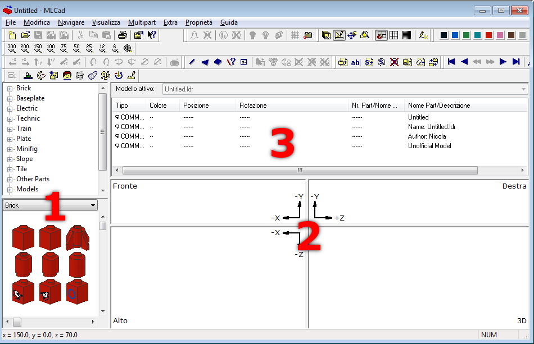This screenshot has height=344, width=534.
Task: Open the Multipart menu
Action: (142, 22)
